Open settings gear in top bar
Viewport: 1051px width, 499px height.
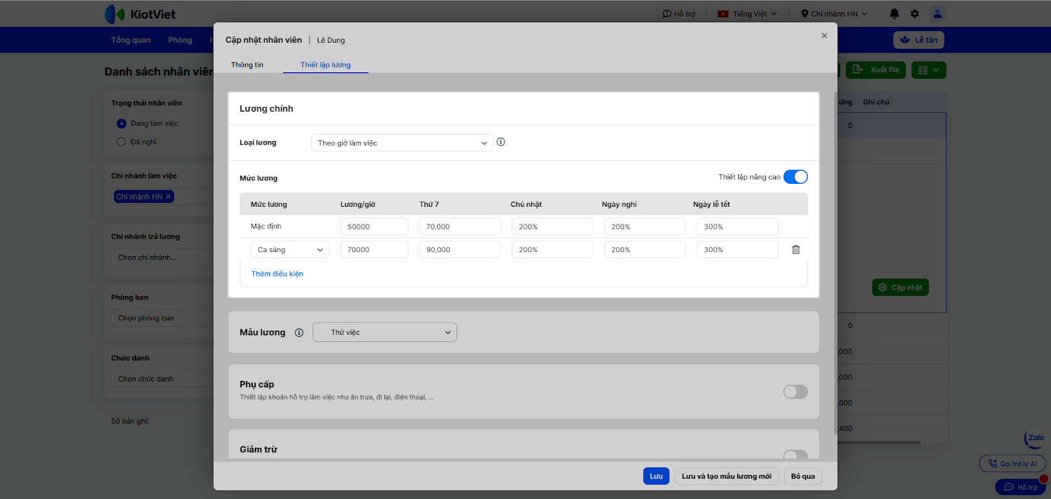coord(914,14)
